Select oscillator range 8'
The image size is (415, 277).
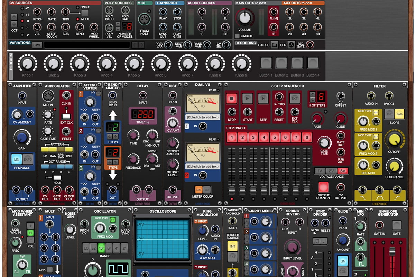point(109,248)
